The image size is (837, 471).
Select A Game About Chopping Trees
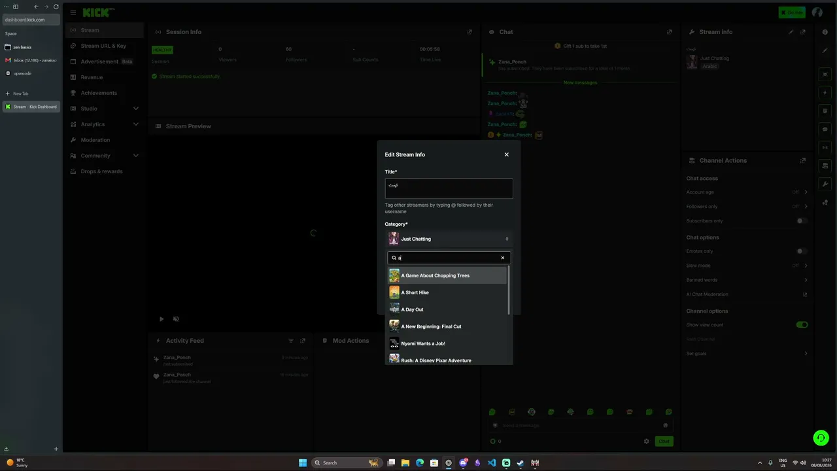447,275
